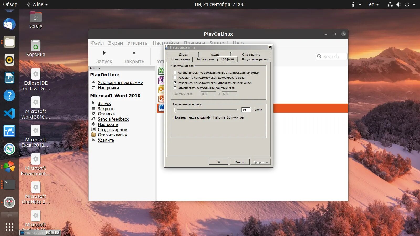Click the Отмена button

(x=240, y=162)
